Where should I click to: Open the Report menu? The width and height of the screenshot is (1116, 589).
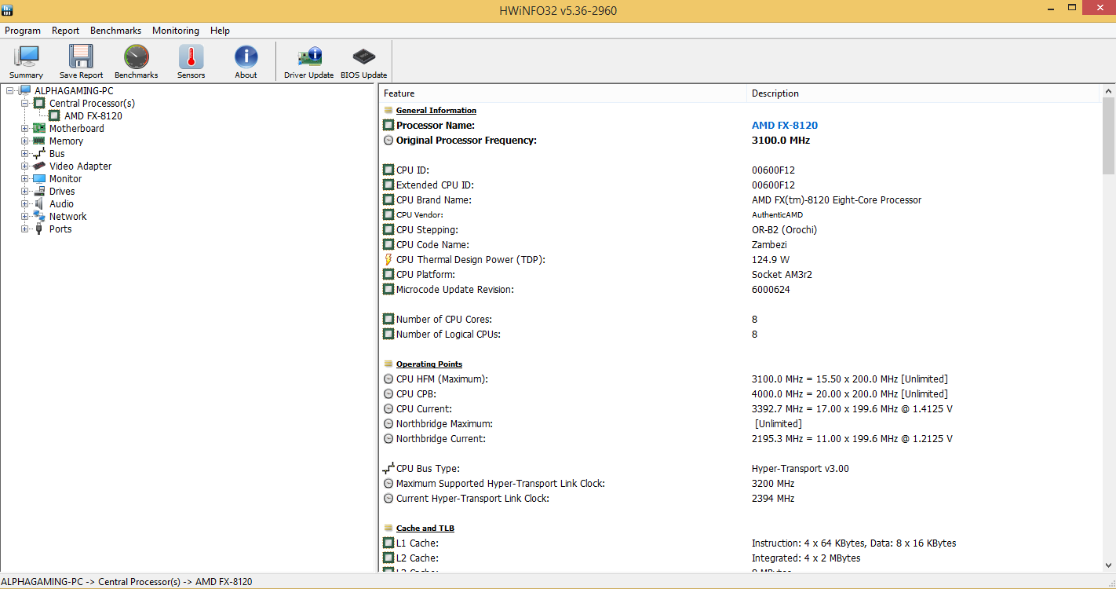(x=66, y=31)
